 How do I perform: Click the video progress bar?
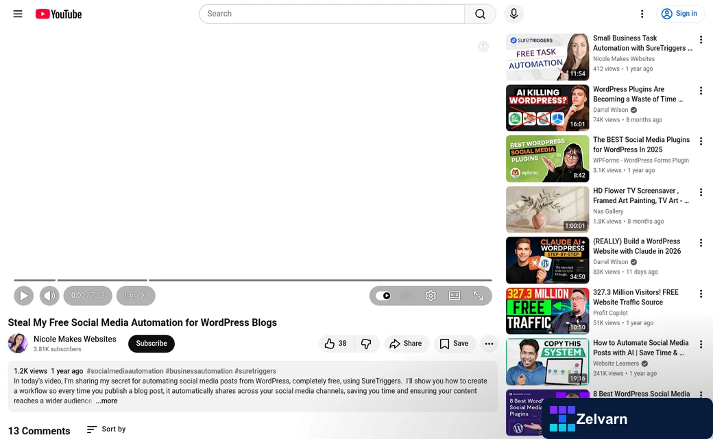point(253,281)
